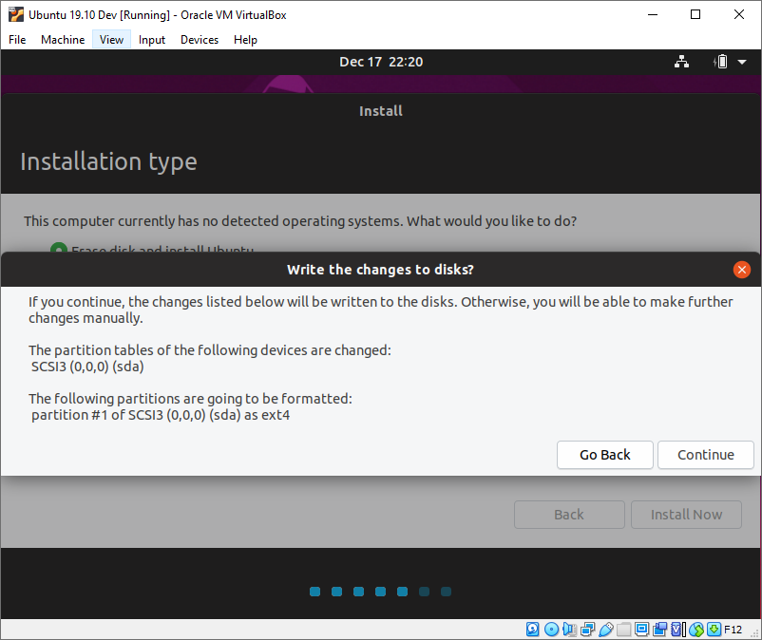762x640 pixels.
Task: Click the 'Write the changes to disks?' title
Action: 380,270
